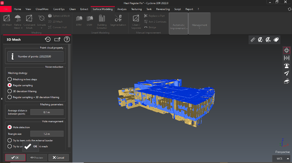Select the pan view mode icon
The height and width of the screenshot is (163, 292).
click(287, 58)
